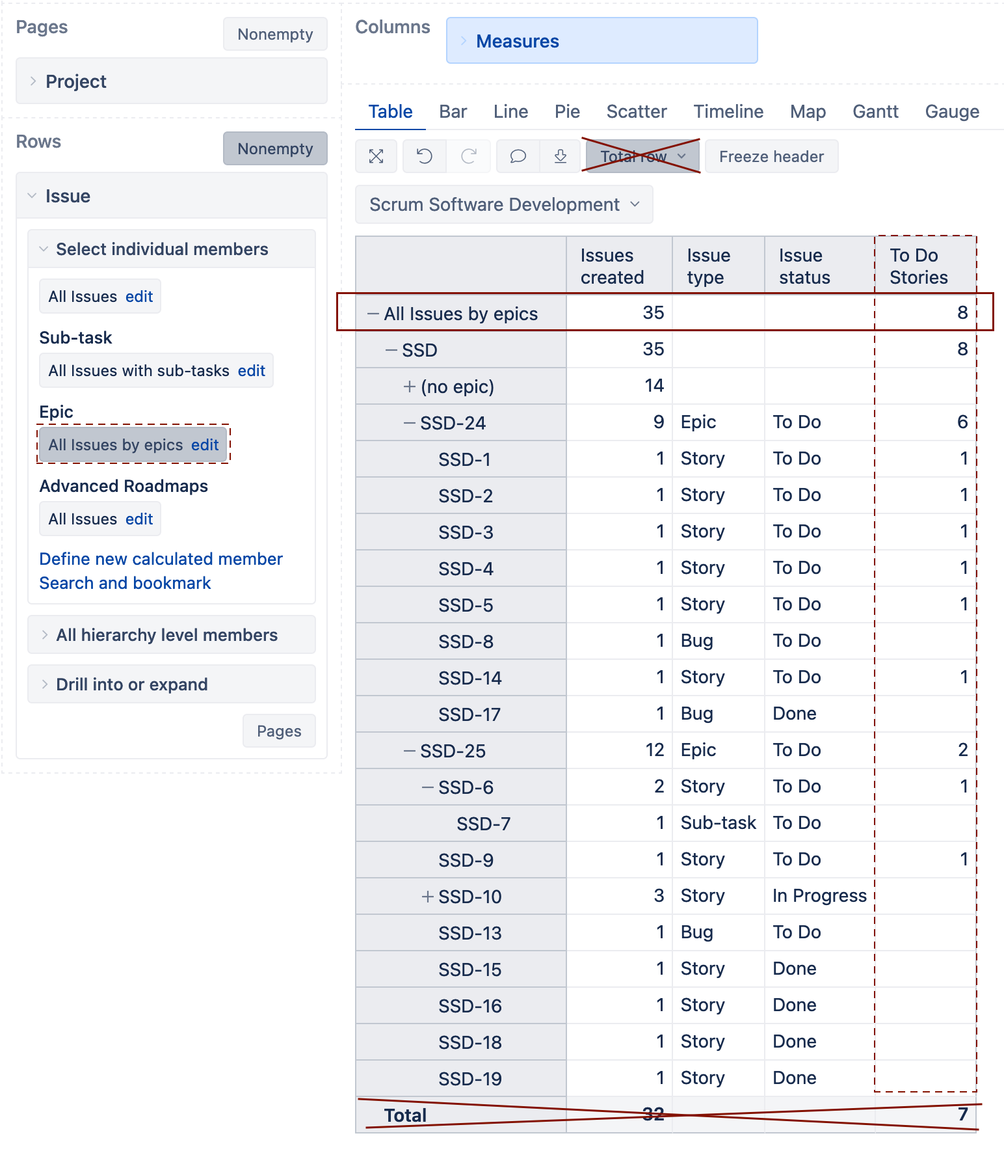Toggle Nonempty option for Pages
The width and height of the screenshot is (1004, 1153).
pos(275,34)
